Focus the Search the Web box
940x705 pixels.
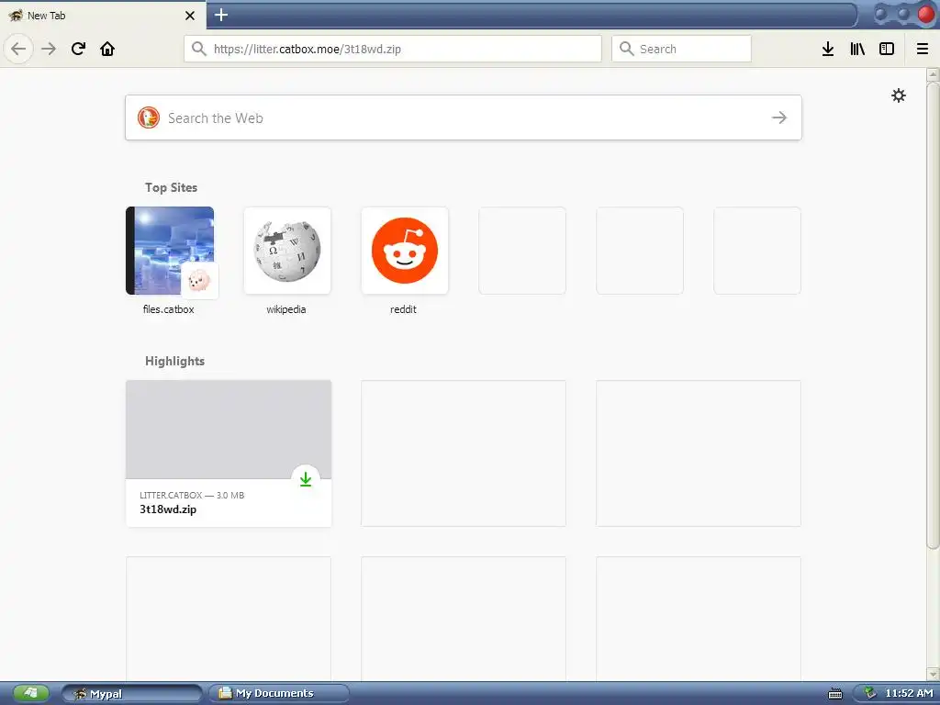(x=463, y=117)
